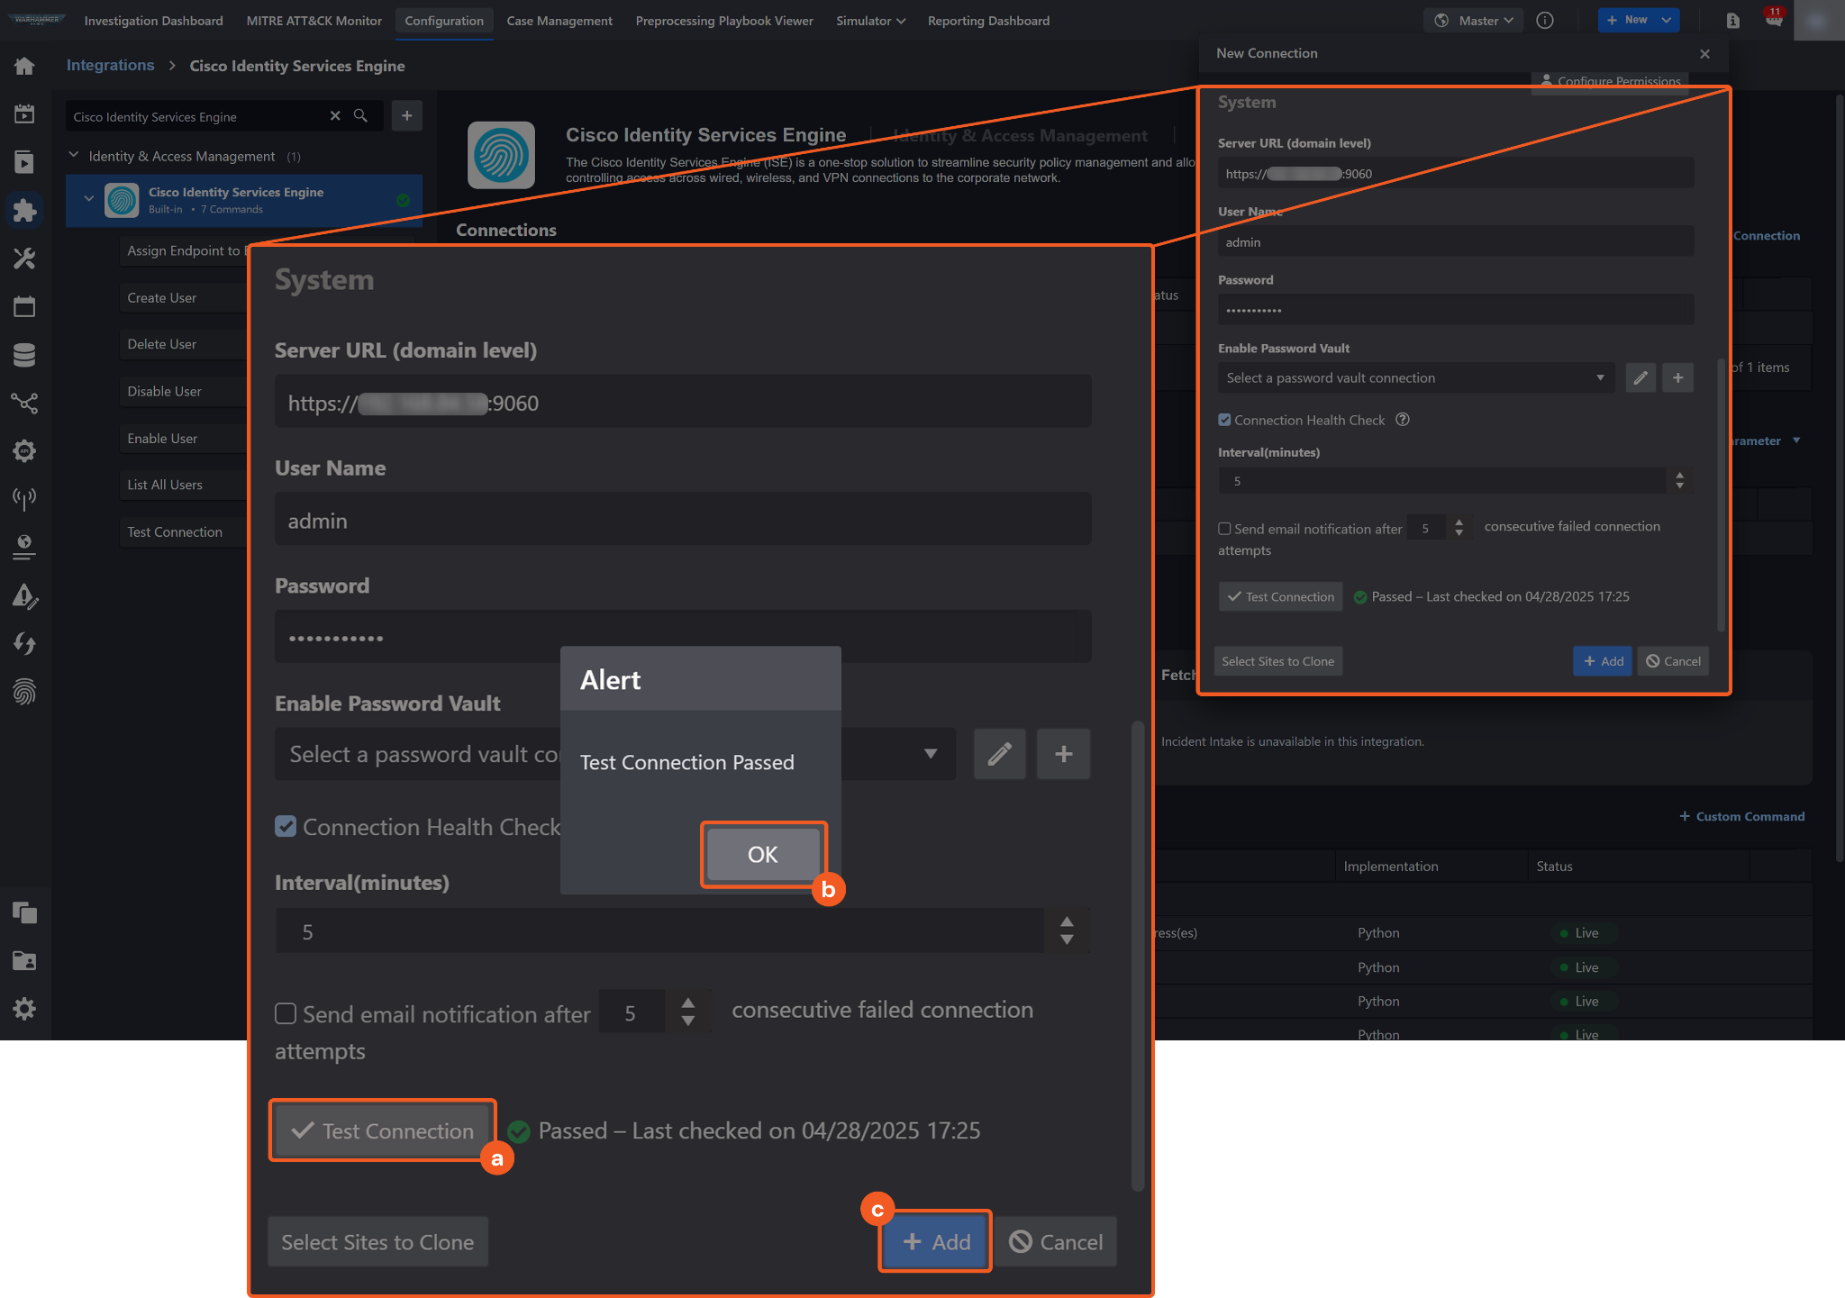Open the folder with user sidebar icon
Viewport: 1845px width, 1298px height.
24,961
